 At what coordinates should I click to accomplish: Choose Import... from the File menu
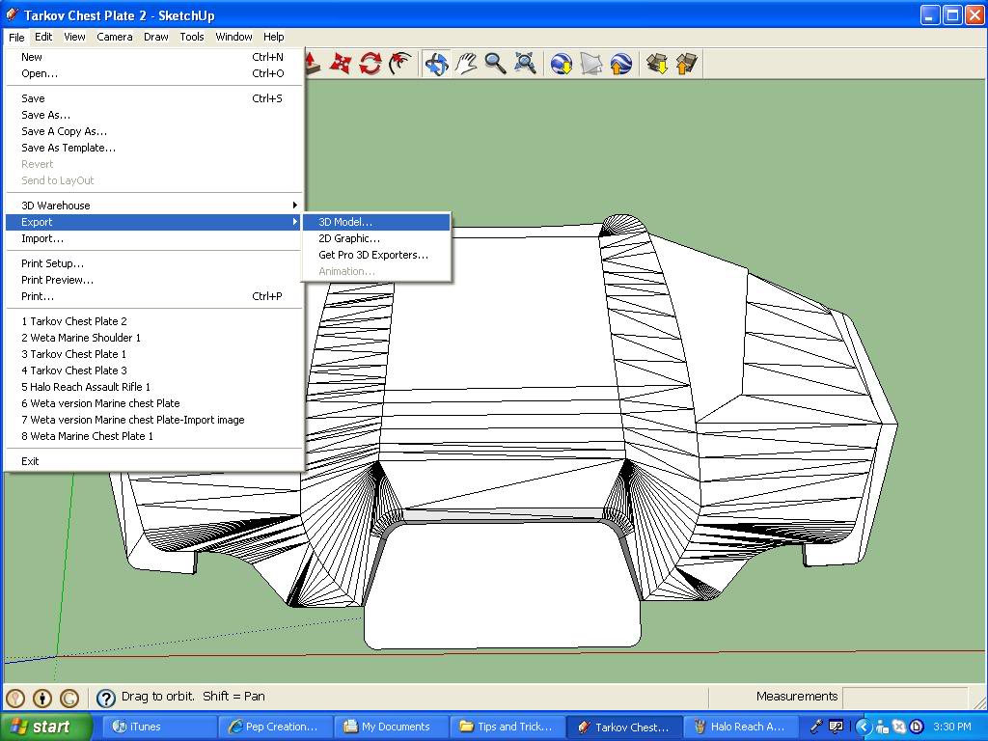coord(153,238)
